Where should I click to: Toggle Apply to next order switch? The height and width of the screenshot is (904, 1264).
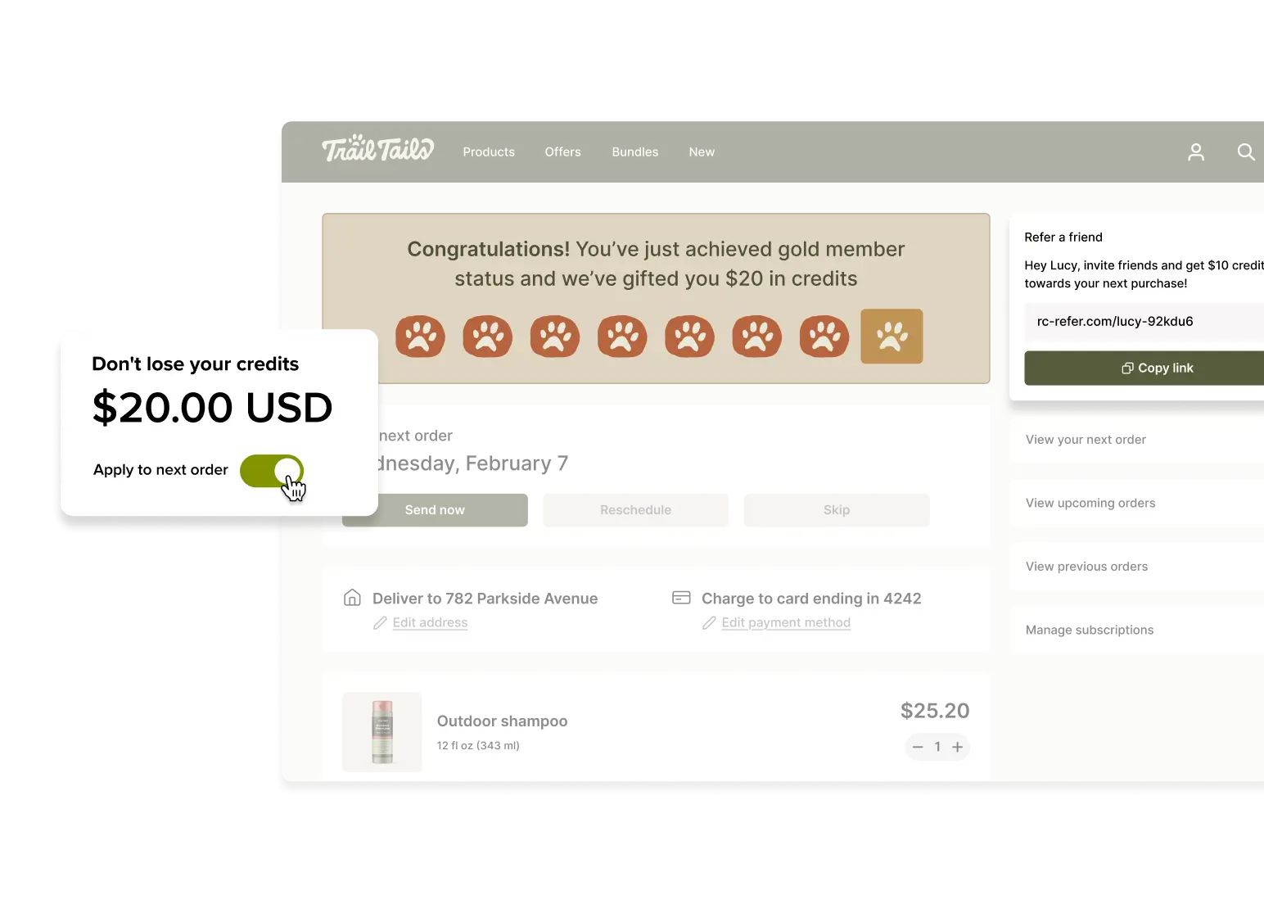click(272, 471)
